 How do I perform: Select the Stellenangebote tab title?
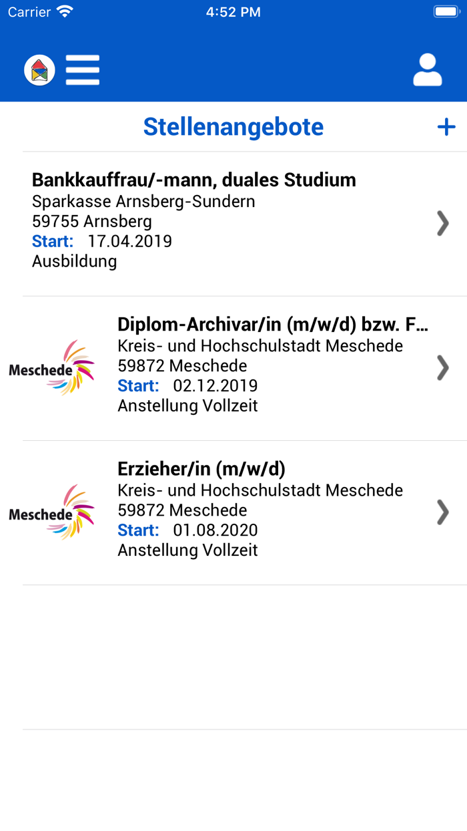233,126
